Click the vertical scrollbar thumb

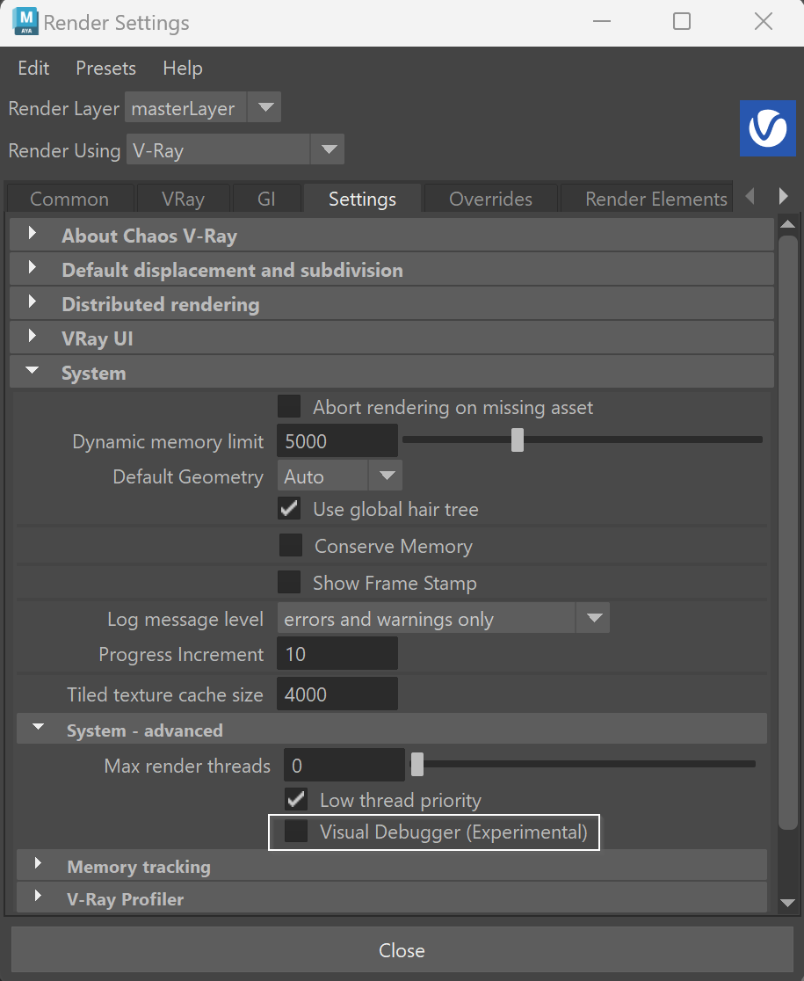pos(788,532)
